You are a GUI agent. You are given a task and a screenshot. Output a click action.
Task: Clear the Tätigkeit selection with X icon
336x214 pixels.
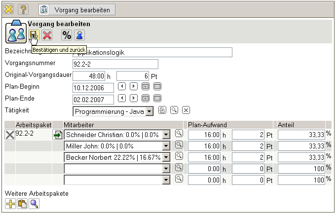[x=186, y=110]
